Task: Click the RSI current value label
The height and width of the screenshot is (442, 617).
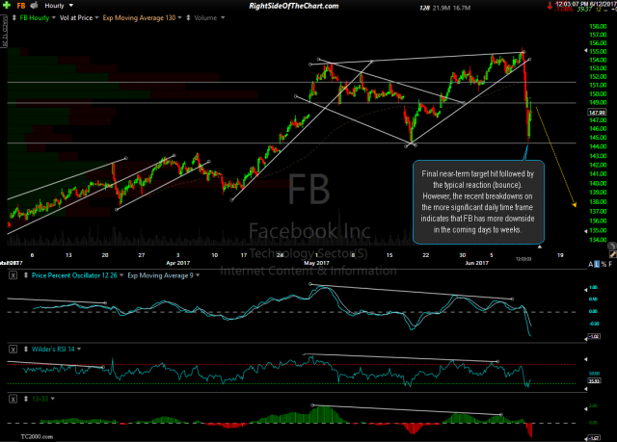Action: [x=594, y=380]
